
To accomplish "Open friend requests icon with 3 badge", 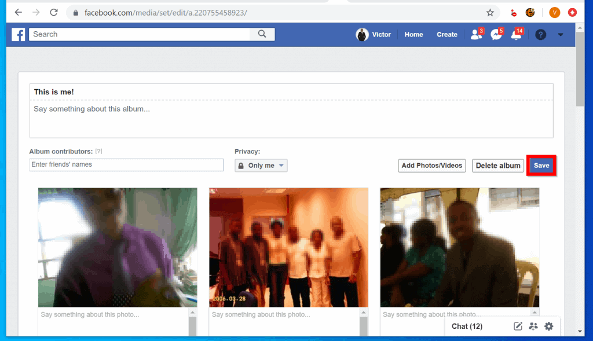I will pyautogui.click(x=476, y=34).
